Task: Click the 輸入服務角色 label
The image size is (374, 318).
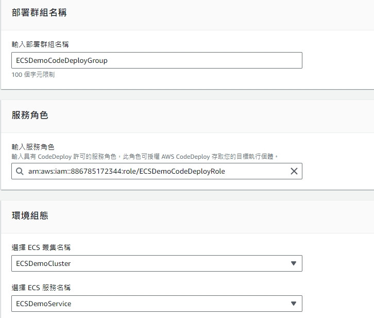Action: [33, 147]
